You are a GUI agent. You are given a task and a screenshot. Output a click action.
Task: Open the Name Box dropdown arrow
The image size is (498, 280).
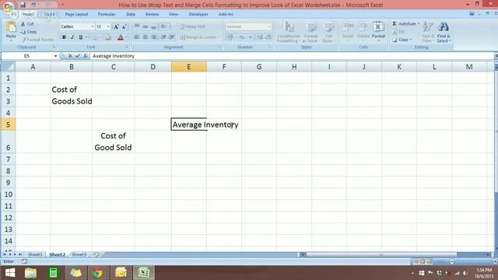(55, 56)
